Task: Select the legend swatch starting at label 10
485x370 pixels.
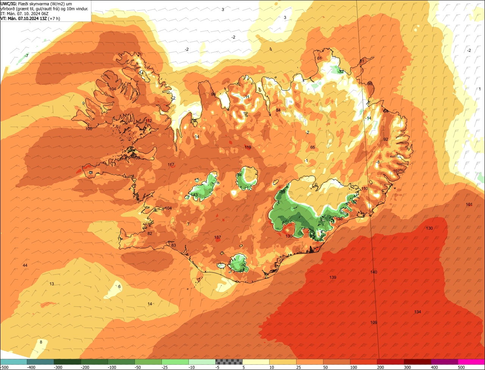Action: [x=283, y=362]
